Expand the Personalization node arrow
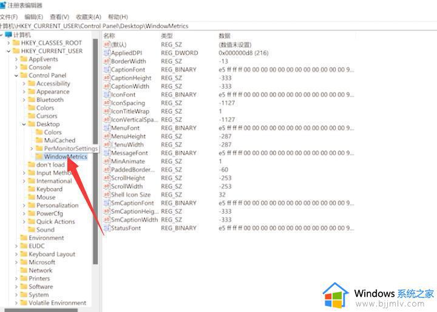This screenshot has width=437, height=312. tap(24, 205)
